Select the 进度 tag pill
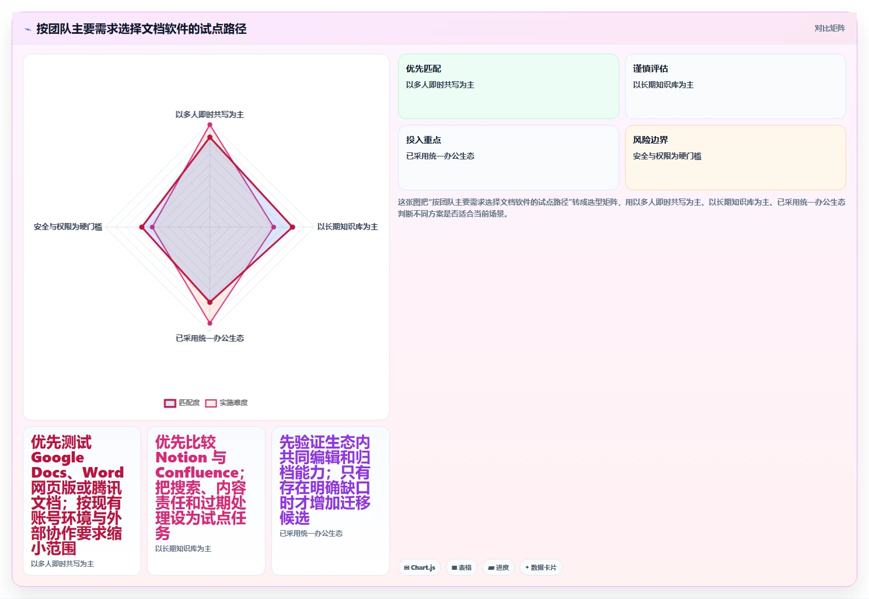 point(498,567)
